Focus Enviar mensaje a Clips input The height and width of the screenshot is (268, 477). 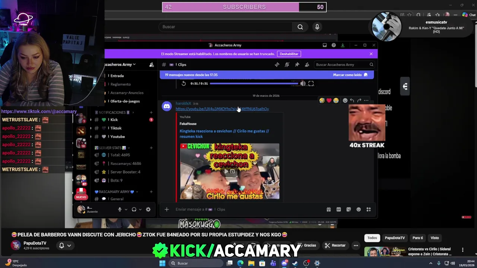(246, 209)
